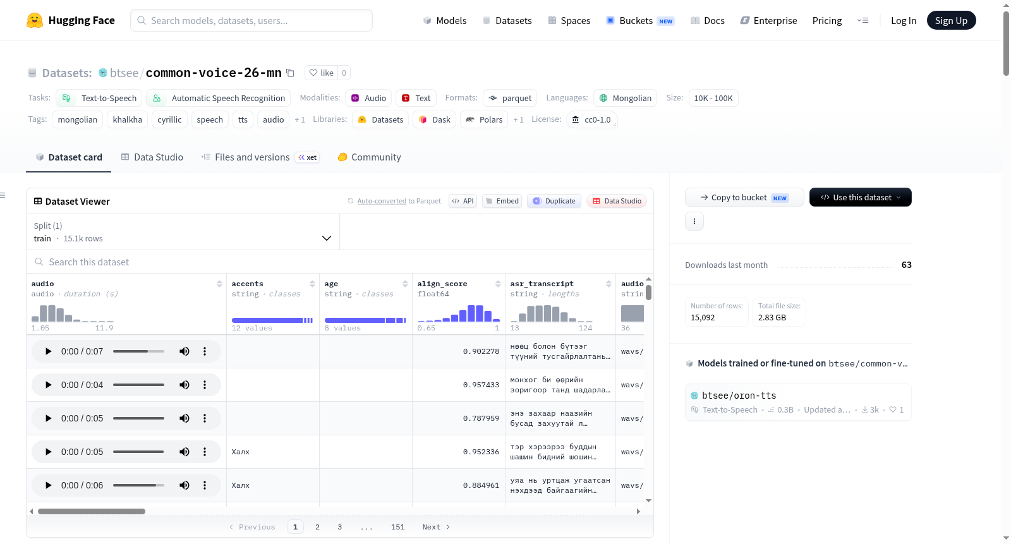1011x544 pixels.
Task: Open the Pricing page
Action: [x=827, y=20]
